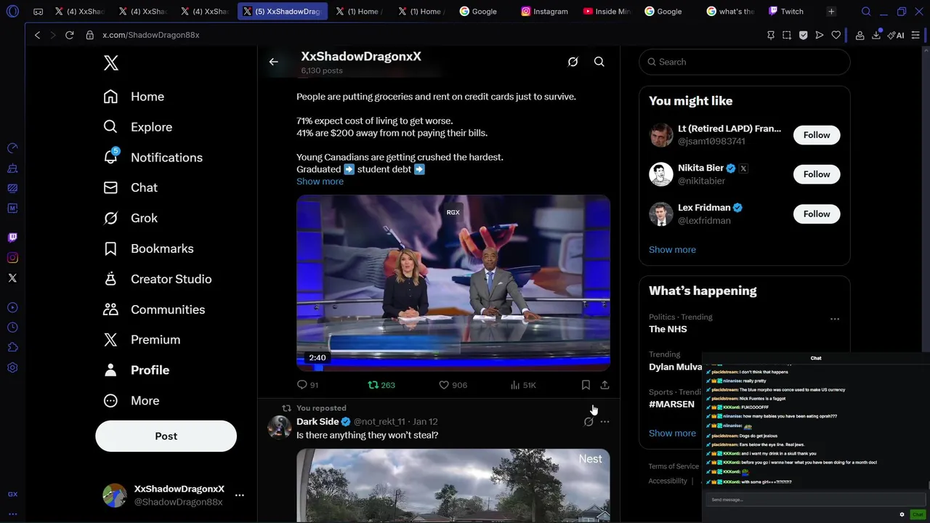This screenshot has width=930, height=523.
Task: Open Grok from the navigation menu
Action: pos(130,218)
